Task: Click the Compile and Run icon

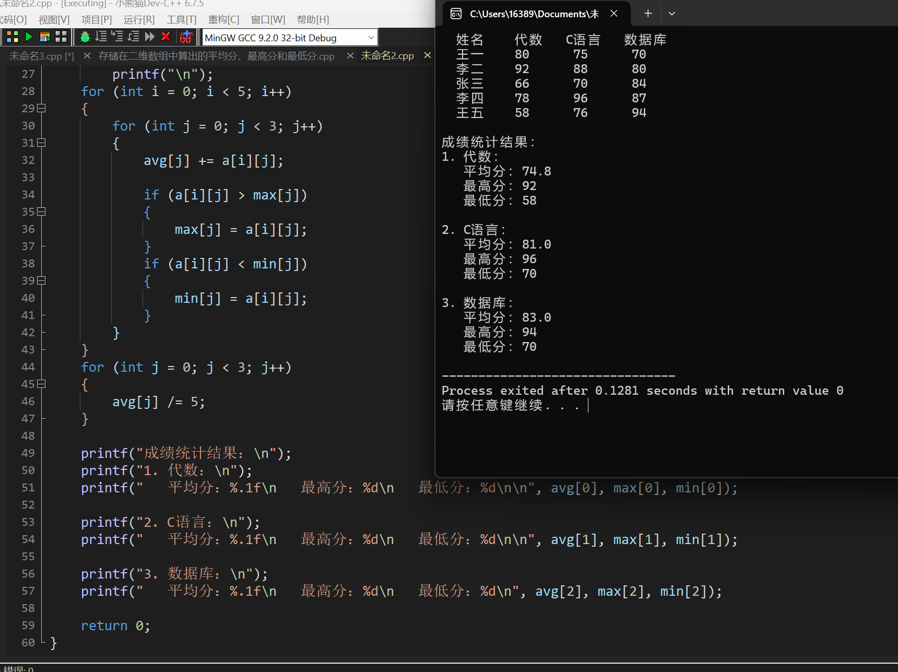Action: tap(45, 37)
